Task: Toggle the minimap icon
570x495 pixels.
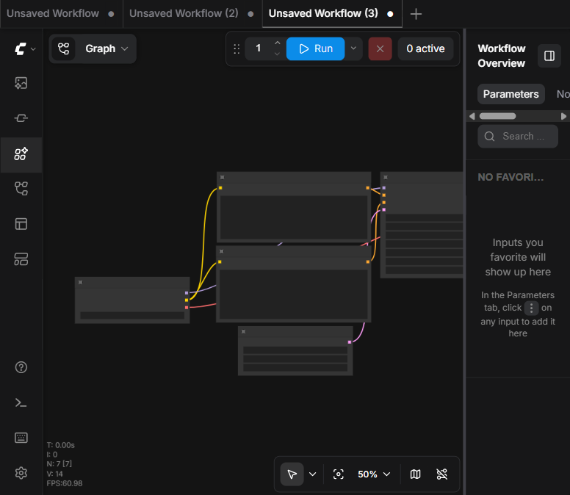Action: (x=416, y=474)
